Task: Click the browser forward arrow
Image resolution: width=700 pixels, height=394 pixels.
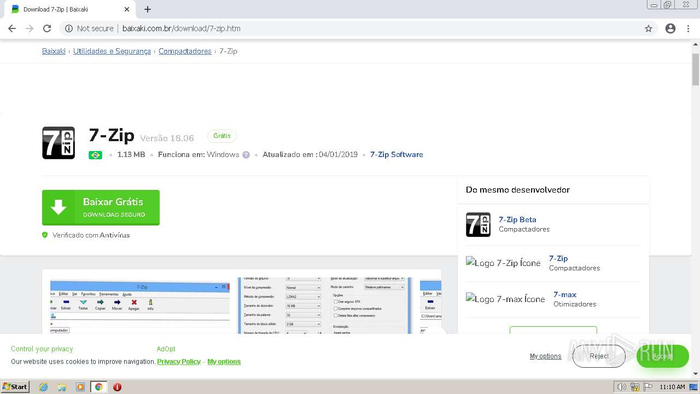Action: tap(30, 28)
